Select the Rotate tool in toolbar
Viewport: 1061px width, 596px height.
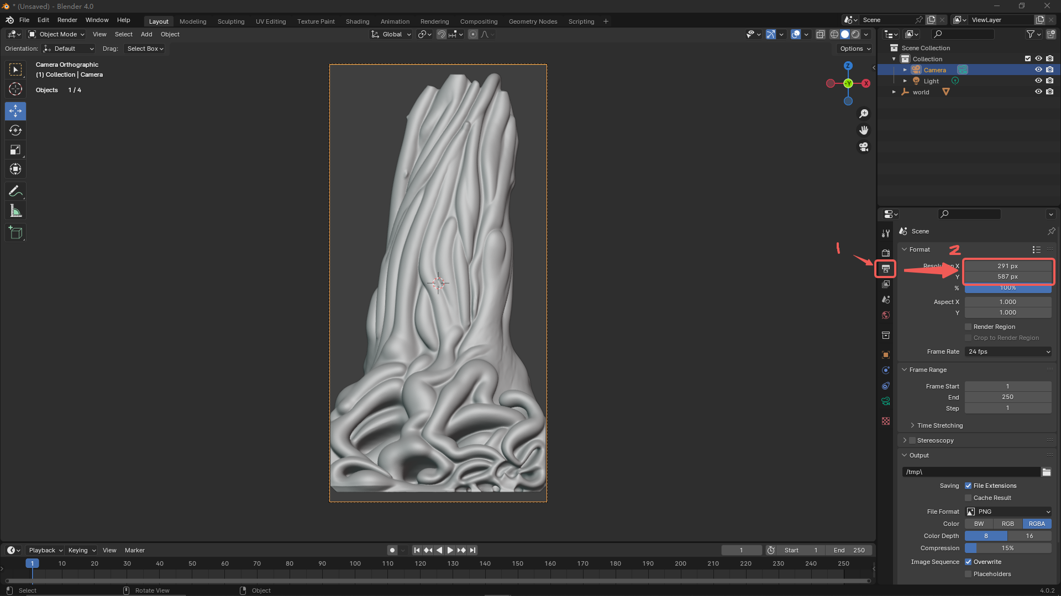click(x=15, y=131)
